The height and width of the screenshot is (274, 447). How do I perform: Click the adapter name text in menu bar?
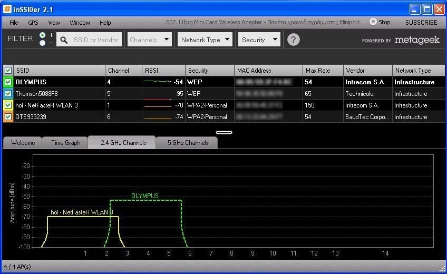263,22
